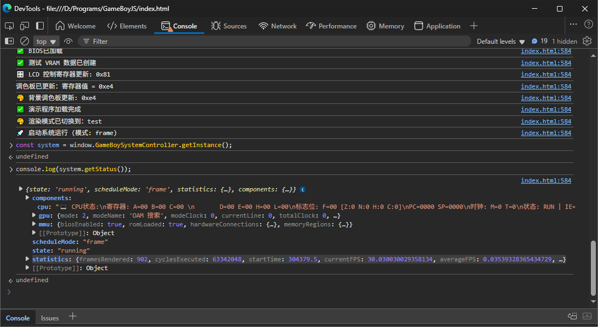Viewport: 598px width, 327px height.
Task: Click the Create live expression eye icon
Action: [x=68, y=41]
